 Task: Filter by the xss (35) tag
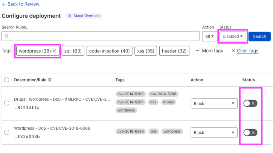pos(145,51)
